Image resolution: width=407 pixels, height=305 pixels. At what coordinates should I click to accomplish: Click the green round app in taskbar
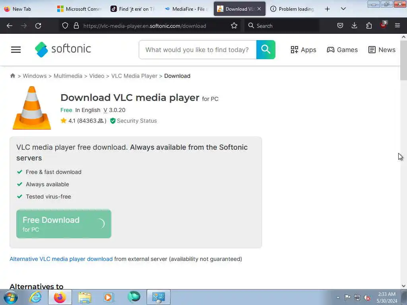click(x=134, y=297)
